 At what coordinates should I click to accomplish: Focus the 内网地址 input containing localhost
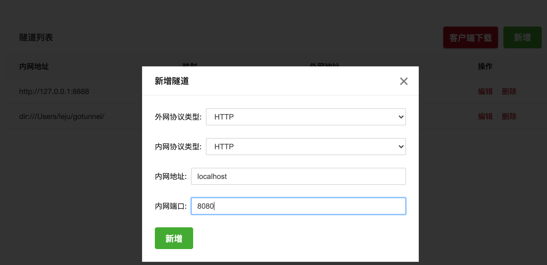click(x=298, y=176)
